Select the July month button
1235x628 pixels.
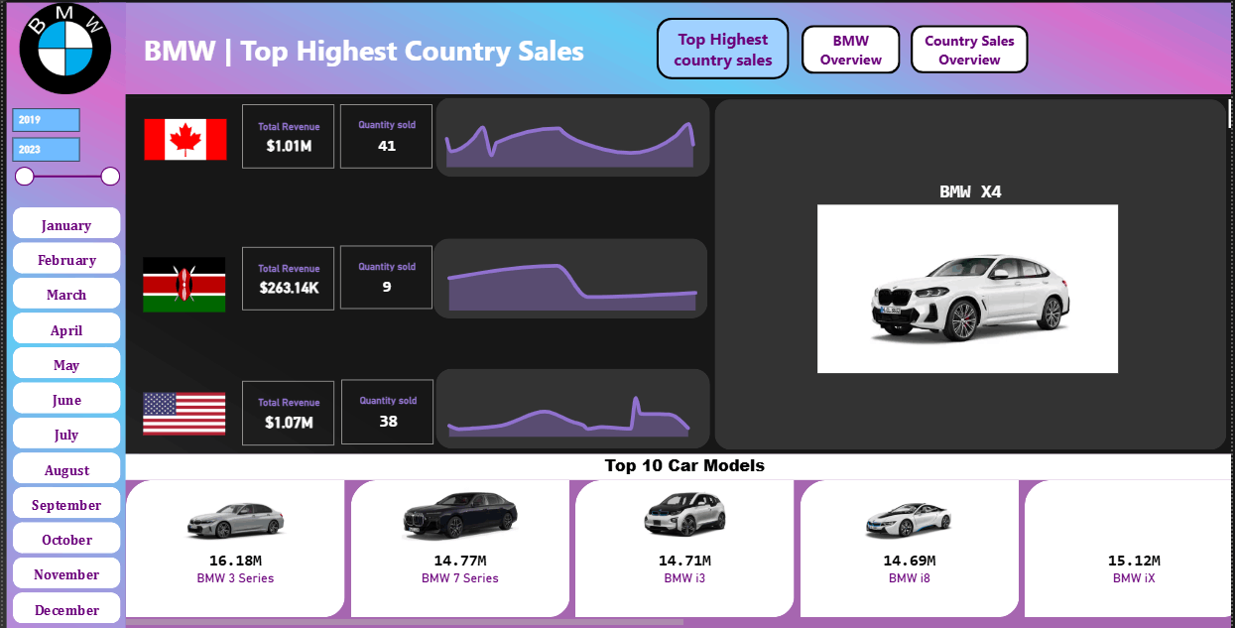65,434
